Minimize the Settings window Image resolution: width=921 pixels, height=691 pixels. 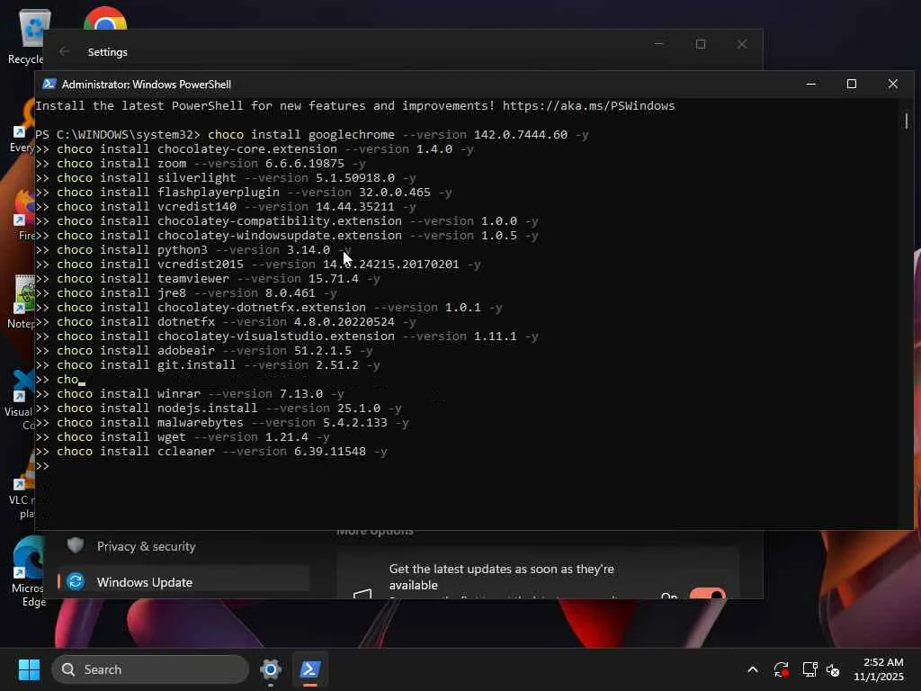(x=659, y=45)
